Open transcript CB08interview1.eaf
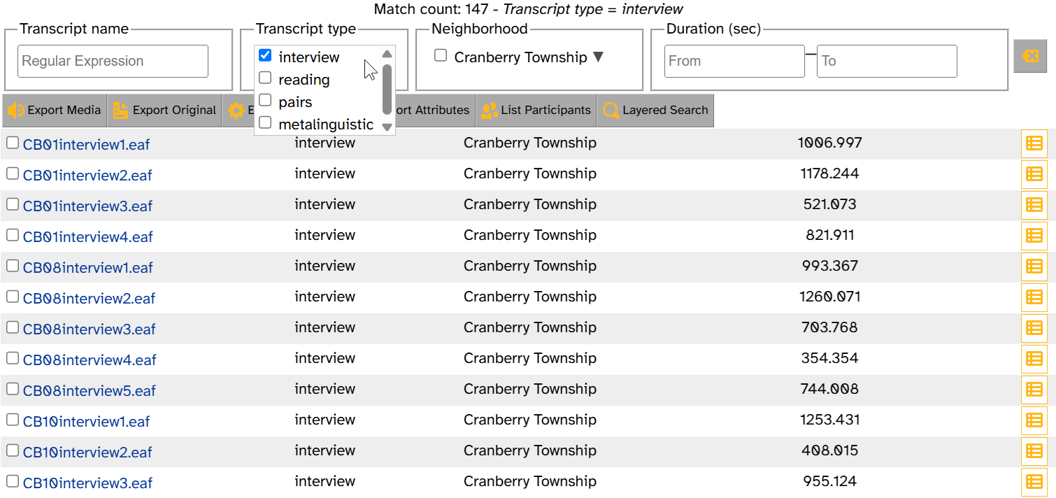Screen dimensions: 1056x498 (88, 268)
